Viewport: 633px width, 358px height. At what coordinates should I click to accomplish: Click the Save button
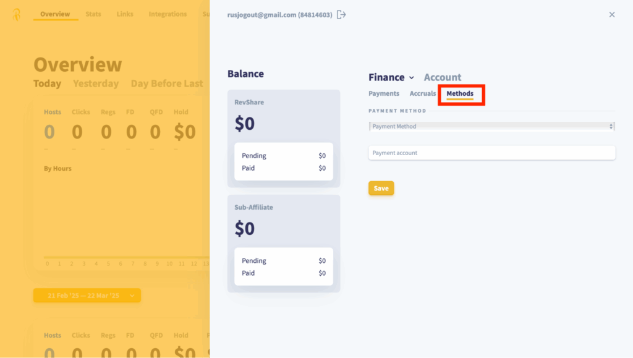tap(381, 188)
